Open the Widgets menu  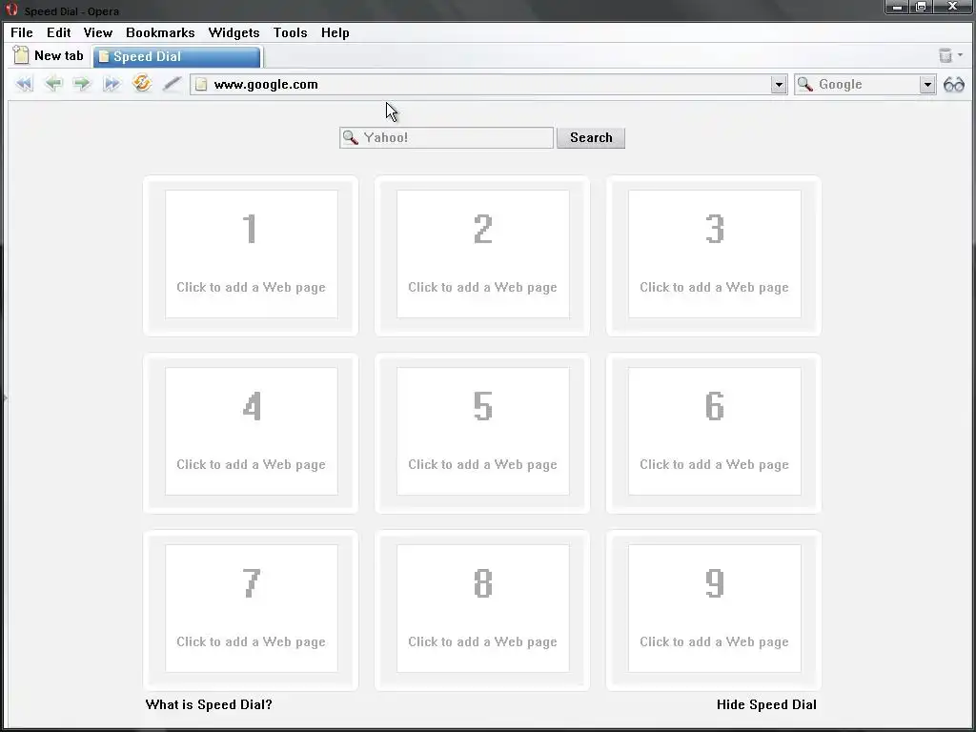[x=234, y=32]
